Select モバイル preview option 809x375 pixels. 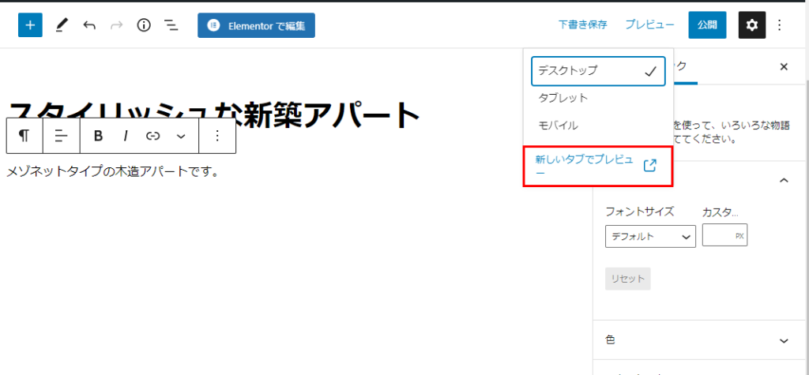click(558, 126)
